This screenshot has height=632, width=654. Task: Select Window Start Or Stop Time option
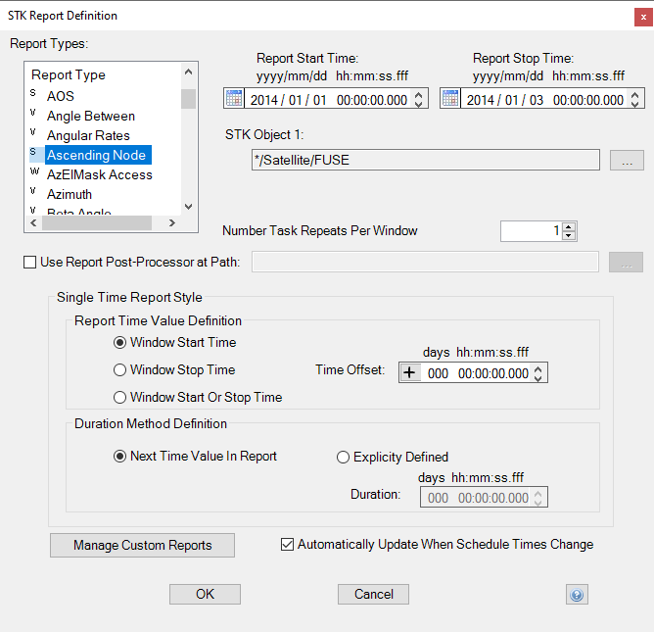point(120,398)
